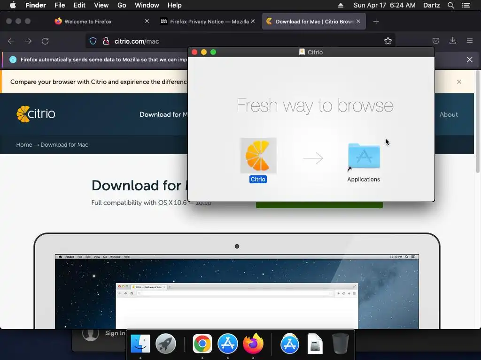Viewport: 481px width, 360px height.
Task: Open Finder from the Dock
Action: point(140,344)
